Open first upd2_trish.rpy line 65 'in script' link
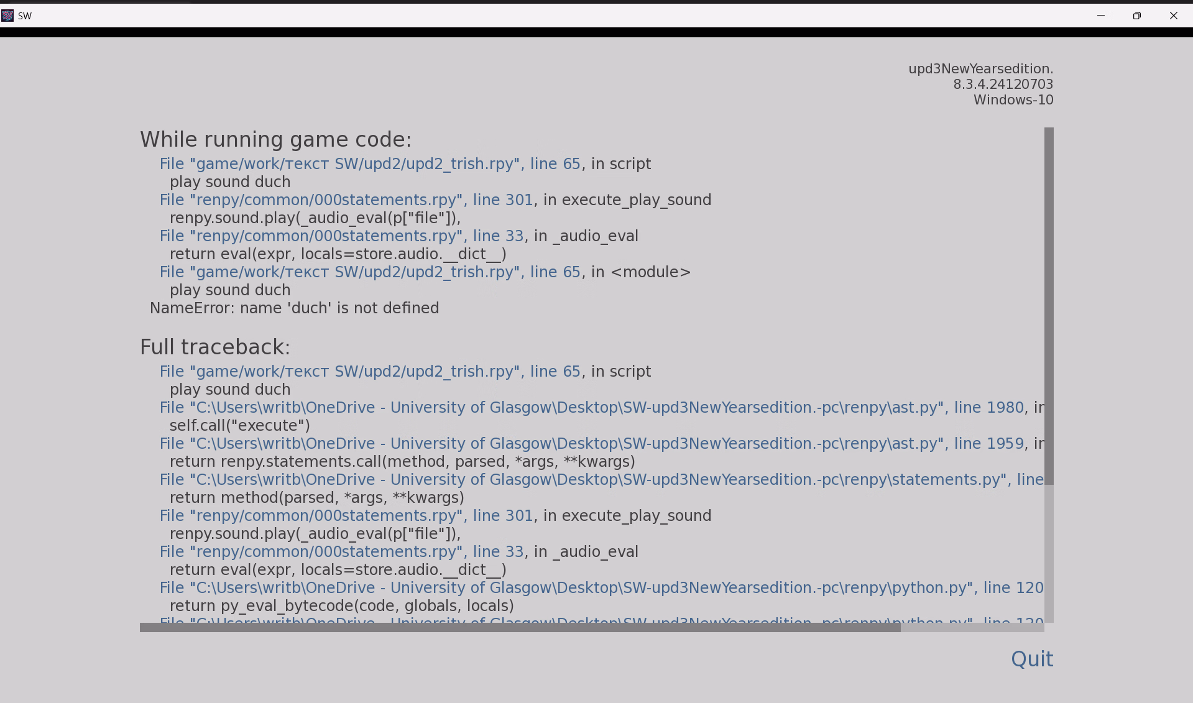Image resolution: width=1193 pixels, height=703 pixels. tap(369, 163)
